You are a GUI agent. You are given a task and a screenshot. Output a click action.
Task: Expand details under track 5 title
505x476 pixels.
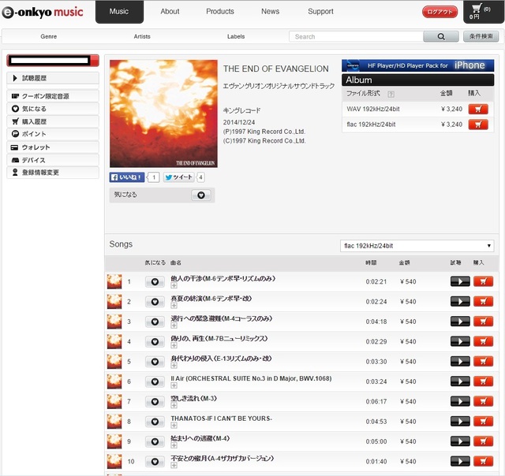[174, 366]
